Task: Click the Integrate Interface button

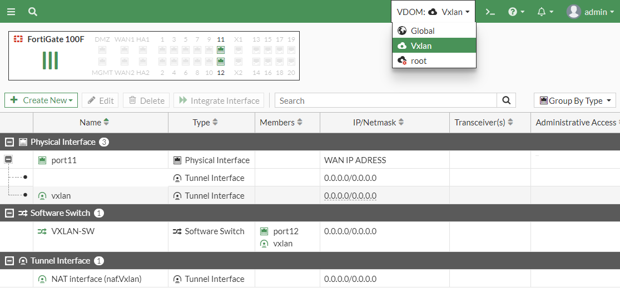Action: click(x=219, y=100)
